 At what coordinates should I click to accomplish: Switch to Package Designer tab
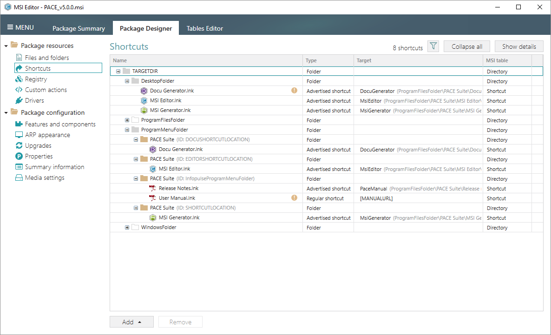pyautogui.click(x=146, y=28)
